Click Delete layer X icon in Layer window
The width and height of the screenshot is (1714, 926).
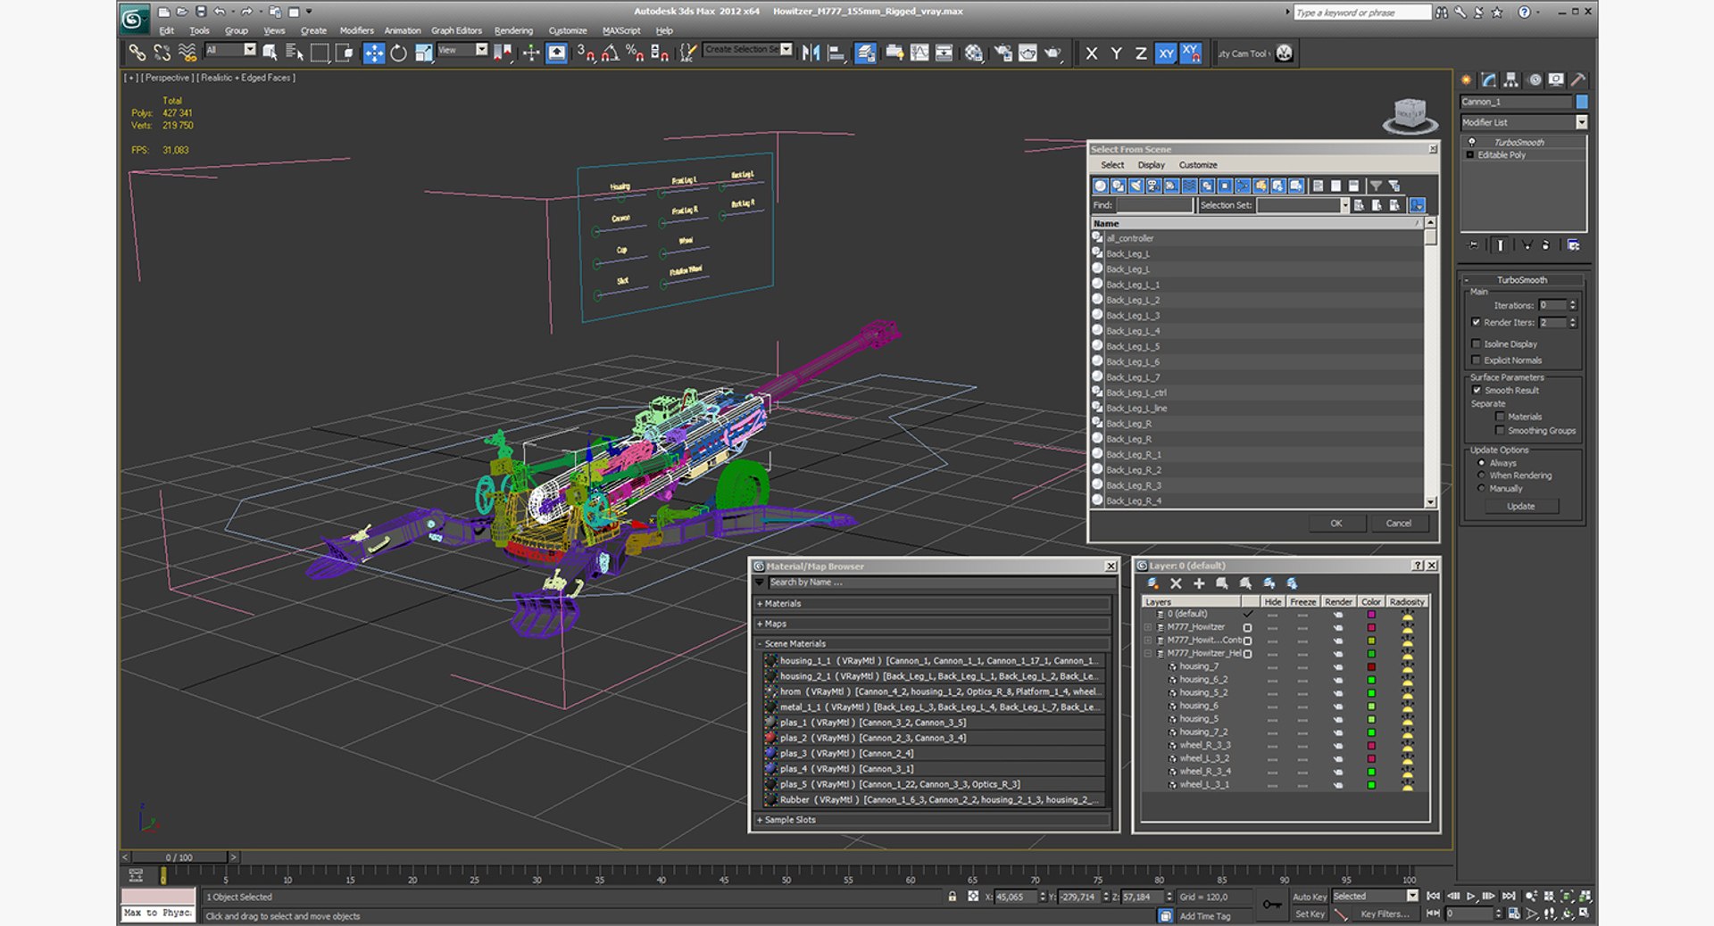pyautogui.click(x=1176, y=583)
